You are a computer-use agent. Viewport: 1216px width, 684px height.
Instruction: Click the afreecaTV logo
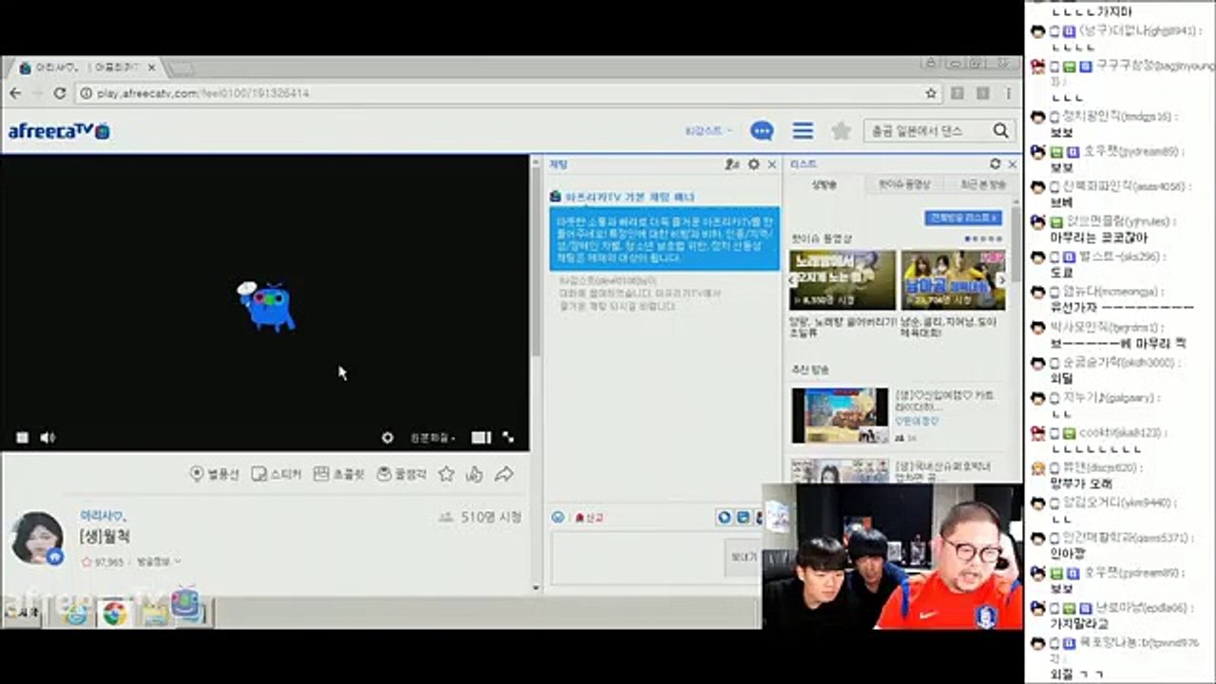click(x=59, y=131)
